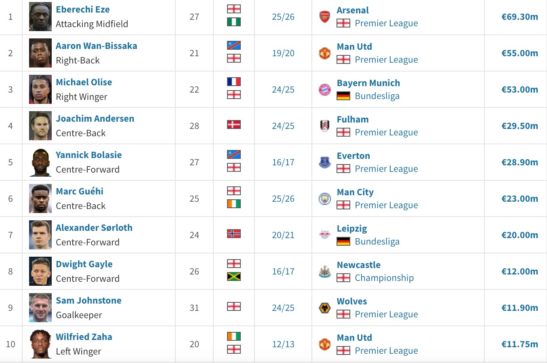
Task: Click the Man City club crest
Action: tap(325, 198)
